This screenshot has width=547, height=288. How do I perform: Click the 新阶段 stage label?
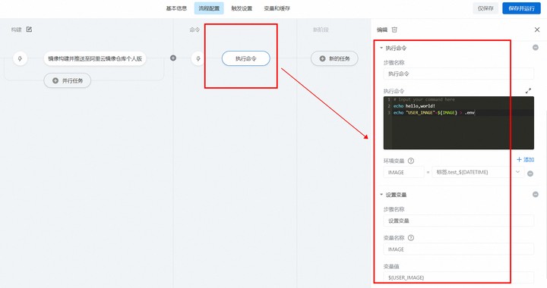pos(321,30)
